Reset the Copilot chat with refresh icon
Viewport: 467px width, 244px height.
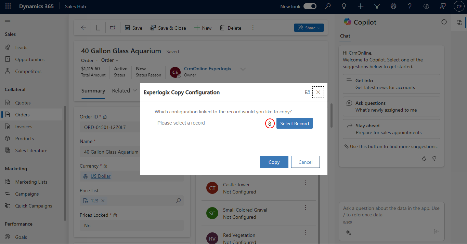click(x=444, y=22)
